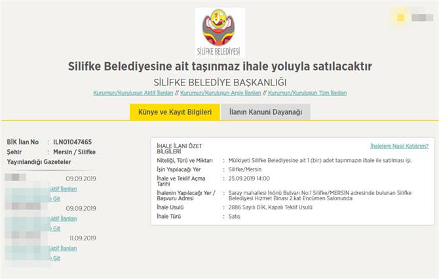Switch to İlanın Kanuni Dayanağı tab
Viewport: 439px width, 279px height.
pos(265,112)
